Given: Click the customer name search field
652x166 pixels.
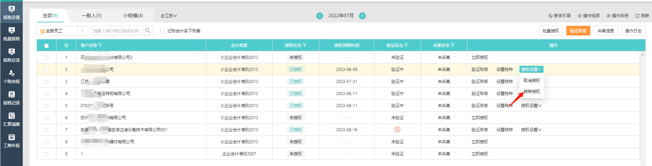Looking at the screenshot, I should pyautogui.click(x=117, y=31).
